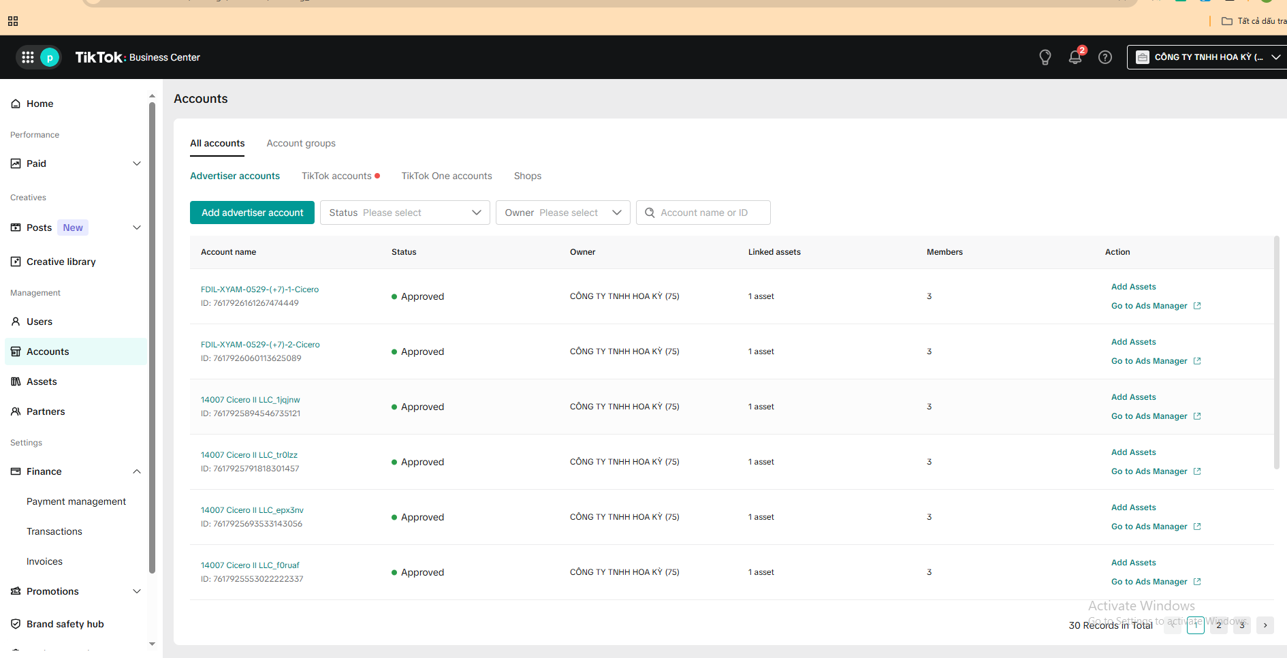Select the Advertiser accounts tab

click(x=235, y=176)
